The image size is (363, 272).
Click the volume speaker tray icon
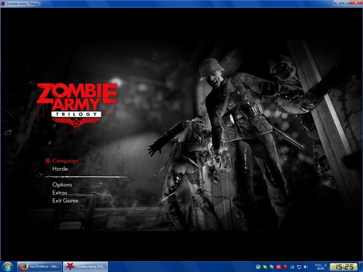[306, 267]
